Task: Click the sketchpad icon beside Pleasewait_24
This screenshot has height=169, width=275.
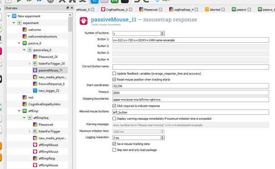Action: pos(35,57)
